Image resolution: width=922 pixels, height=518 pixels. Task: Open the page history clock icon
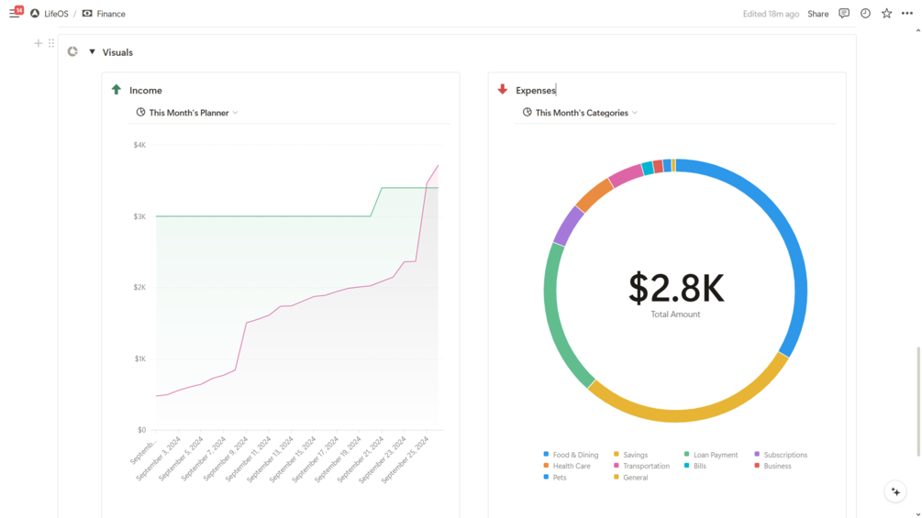865,13
